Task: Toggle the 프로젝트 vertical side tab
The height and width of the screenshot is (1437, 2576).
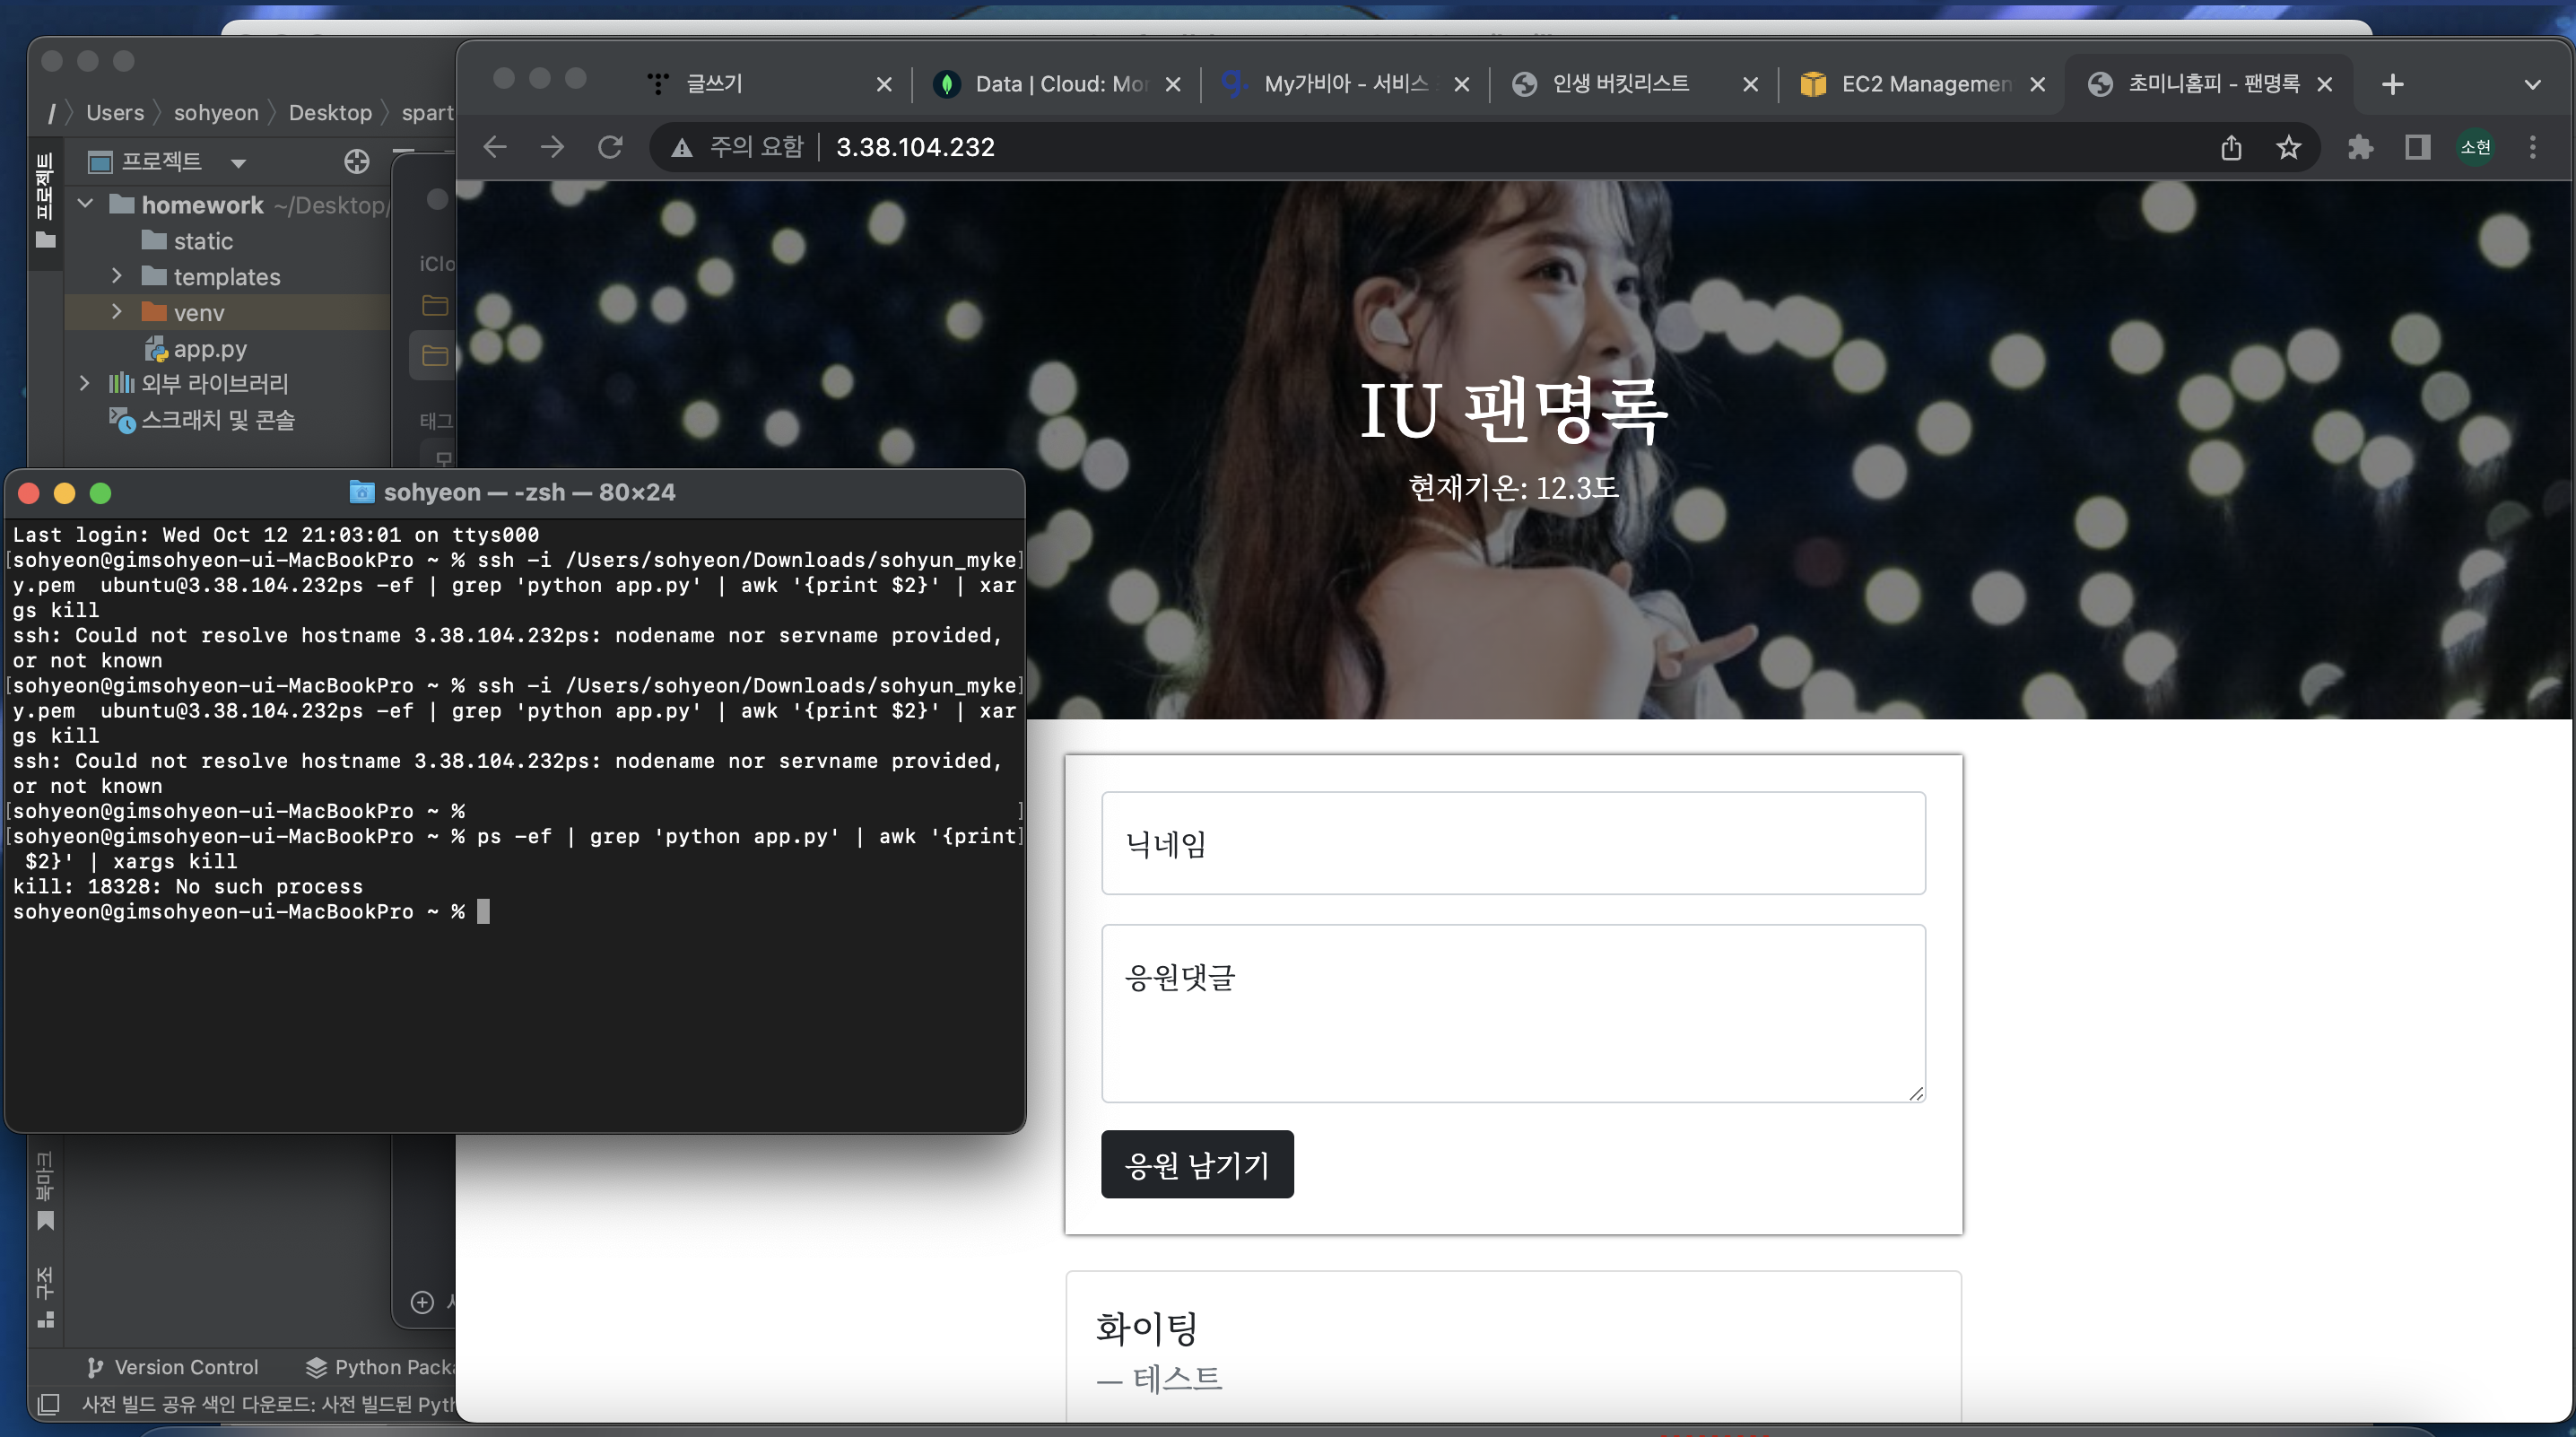Action: click(x=45, y=200)
